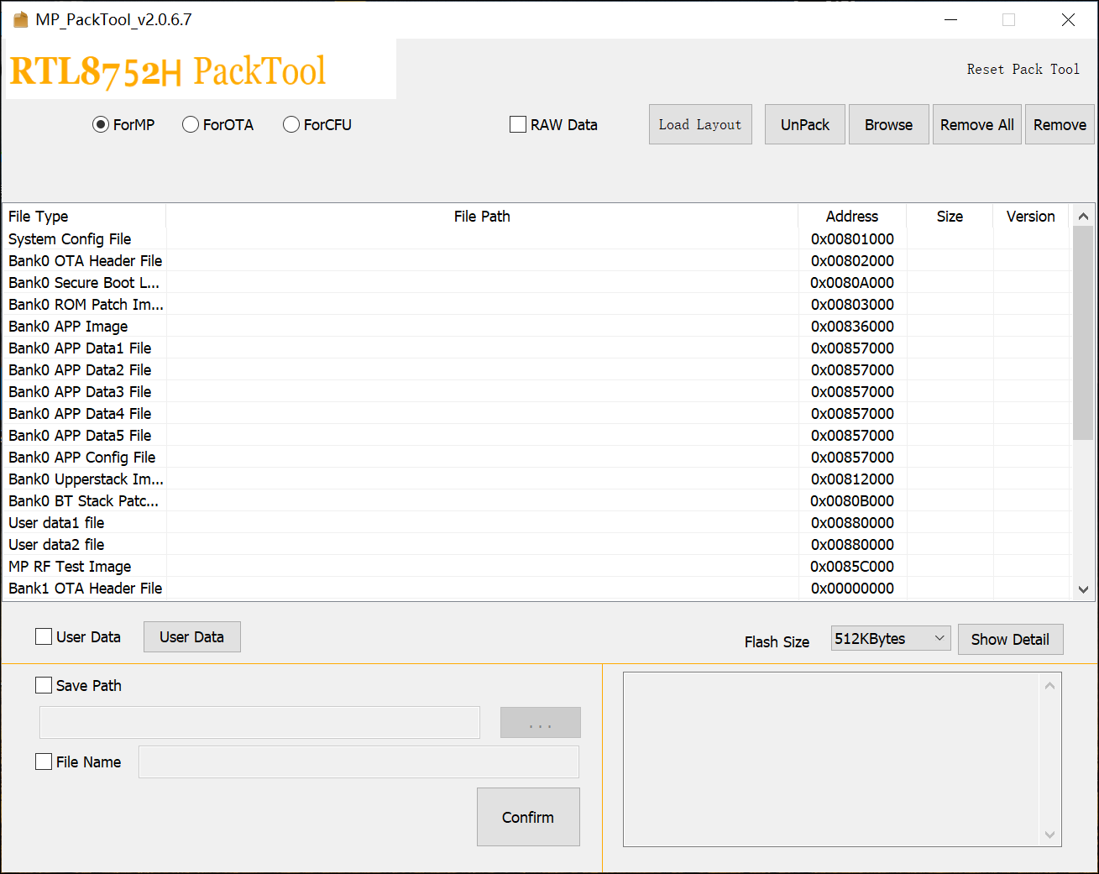Select the Bank0 Upperstack Im... row
Viewport: 1099px width, 874px height.
[537, 479]
